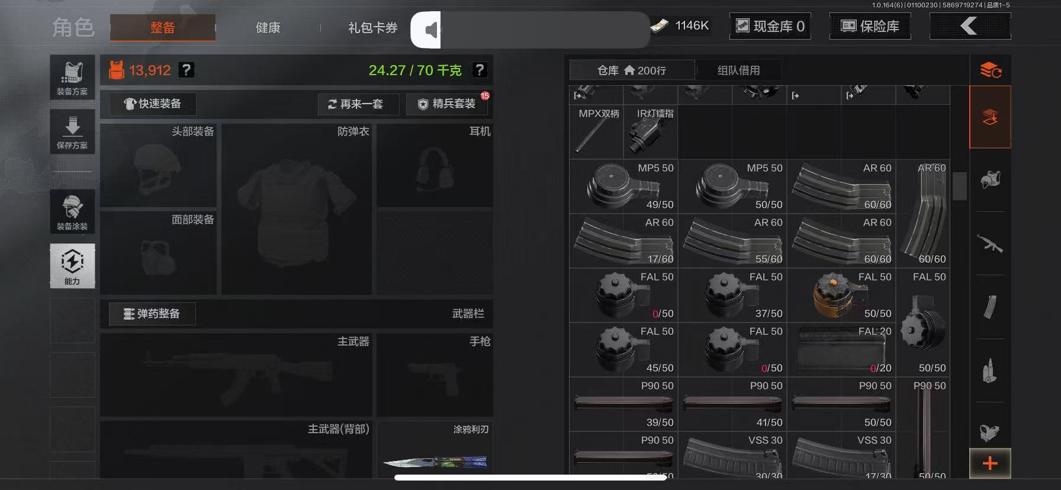Select the 仓库 200行 stash tab
Screen dimensions: 1061x490
(x=632, y=70)
